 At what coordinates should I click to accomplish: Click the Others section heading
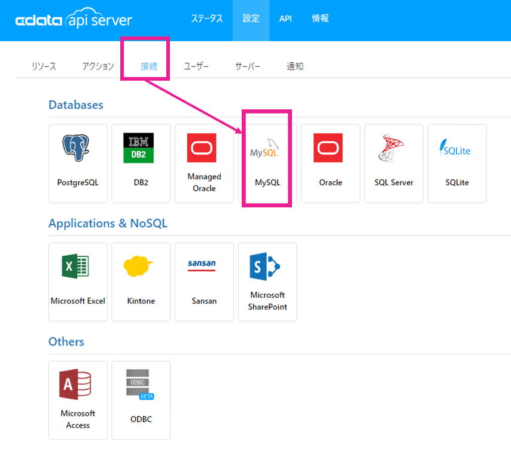coord(66,342)
